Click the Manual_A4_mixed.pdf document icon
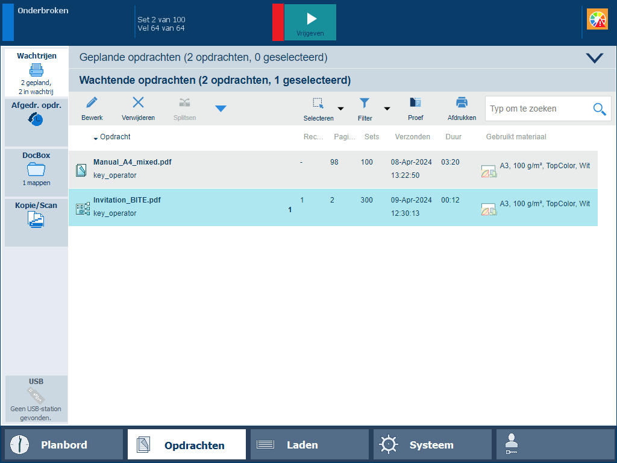Image resolution: width=617 pixels, height=463 pixels. [x=81, y=170]
